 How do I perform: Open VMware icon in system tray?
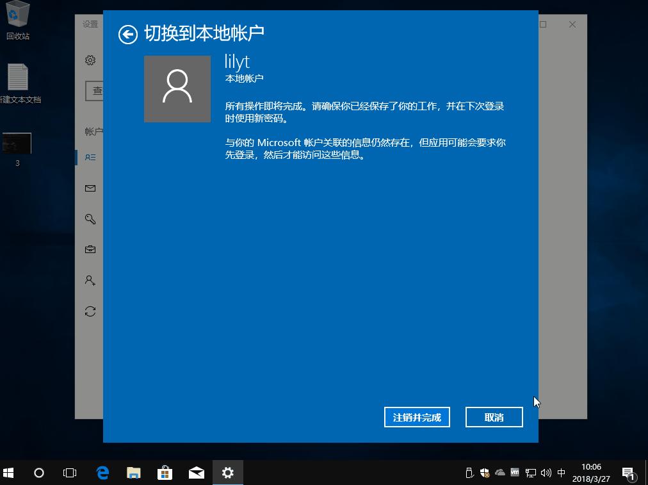[514, 473]
